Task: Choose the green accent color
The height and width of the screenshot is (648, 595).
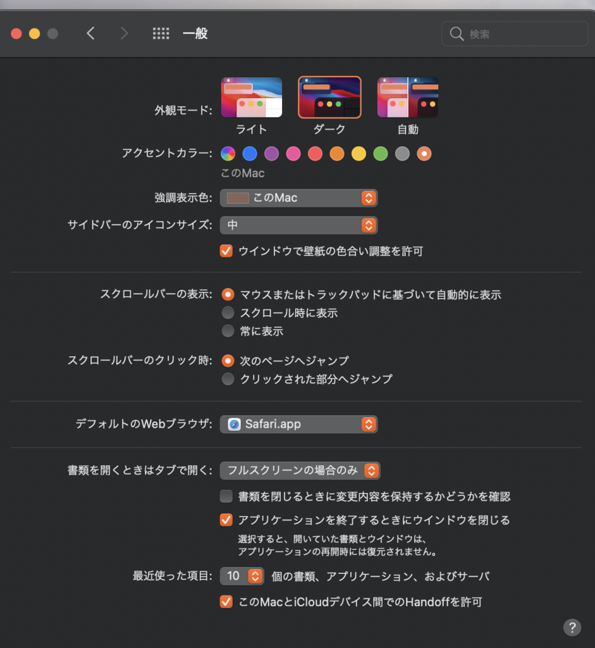Action: coord(380,154)
